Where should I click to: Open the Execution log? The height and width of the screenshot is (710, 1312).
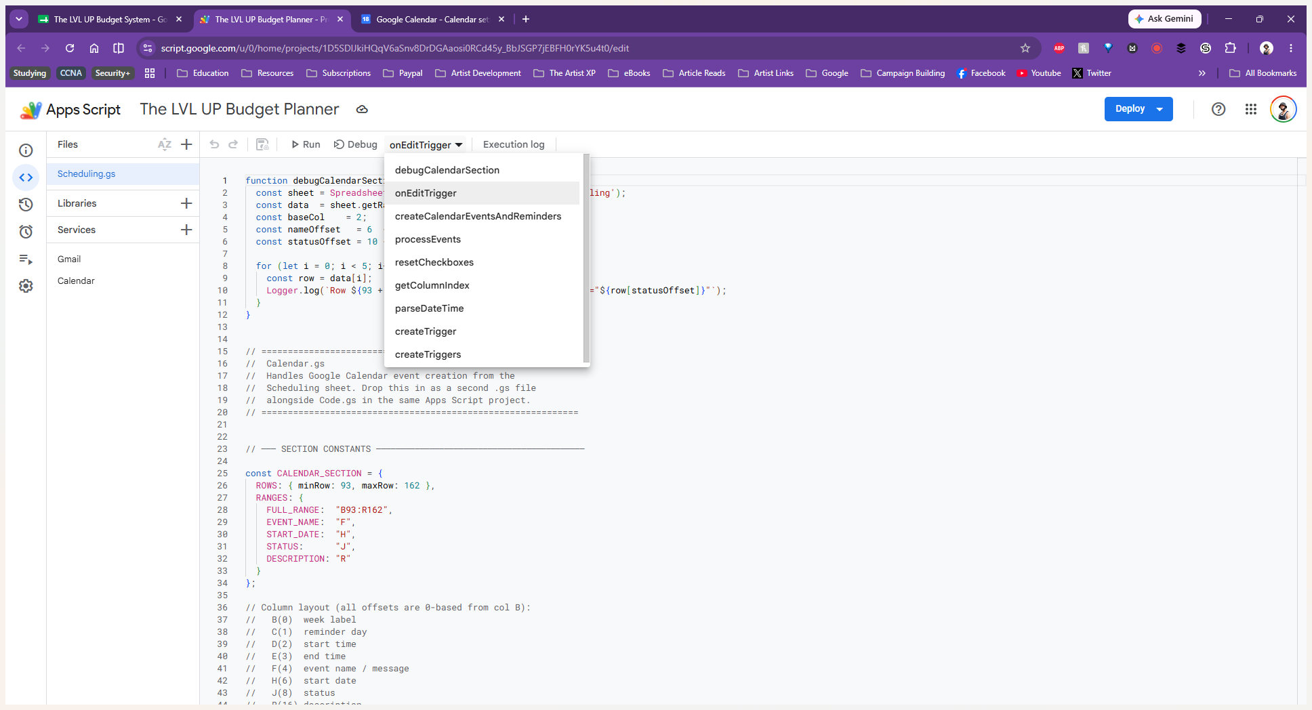(514, 144)
